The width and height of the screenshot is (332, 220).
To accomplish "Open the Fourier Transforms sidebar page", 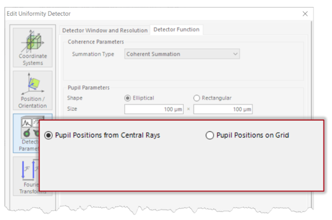I will point(26,176).
